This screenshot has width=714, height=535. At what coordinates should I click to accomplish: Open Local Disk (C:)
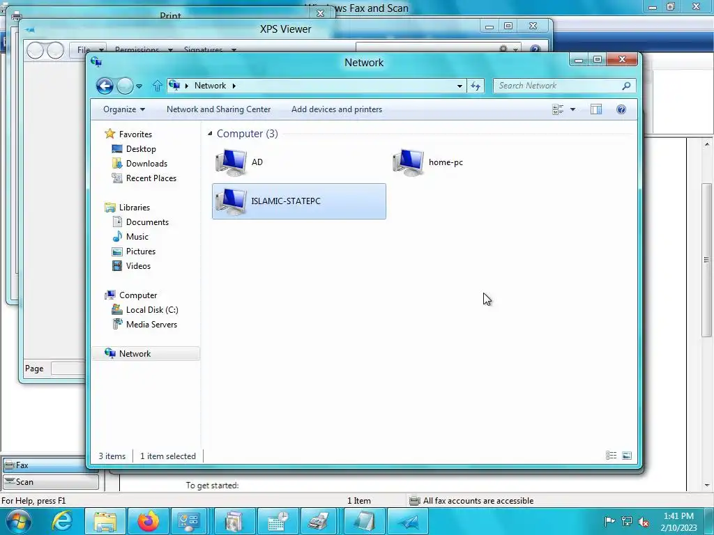151,310
